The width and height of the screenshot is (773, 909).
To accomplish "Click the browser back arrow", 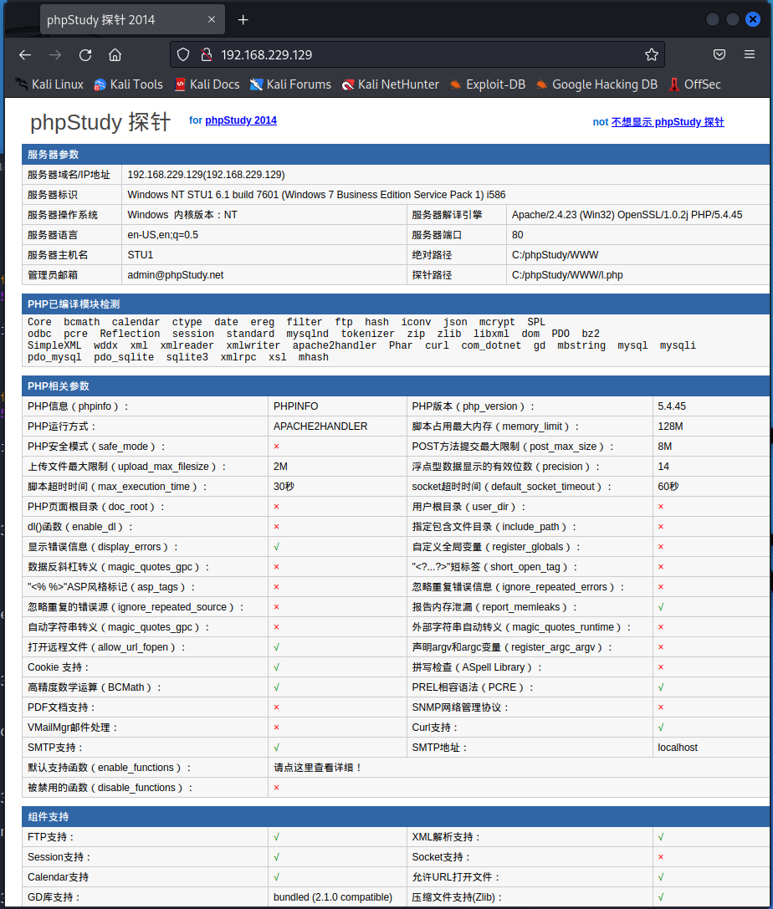I will click(x=25, y=54).
